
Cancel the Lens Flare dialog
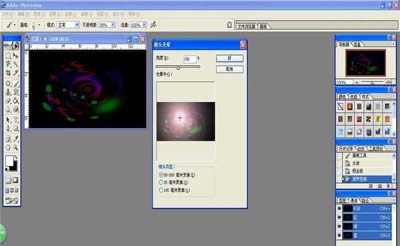point(229,69)
